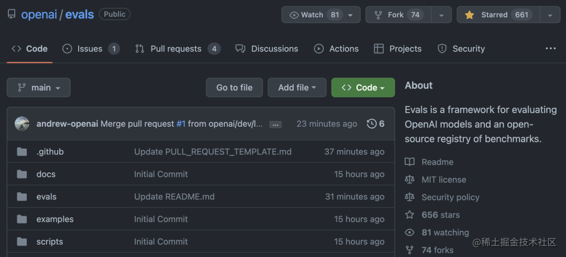Click the scripts folder icon
Viewport: 566px width, 257px height.
22,241
